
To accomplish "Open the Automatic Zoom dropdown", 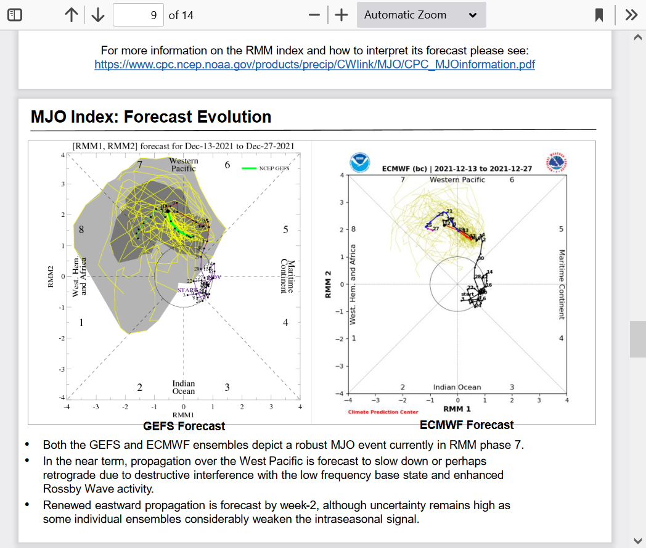I will pos(421,15).
